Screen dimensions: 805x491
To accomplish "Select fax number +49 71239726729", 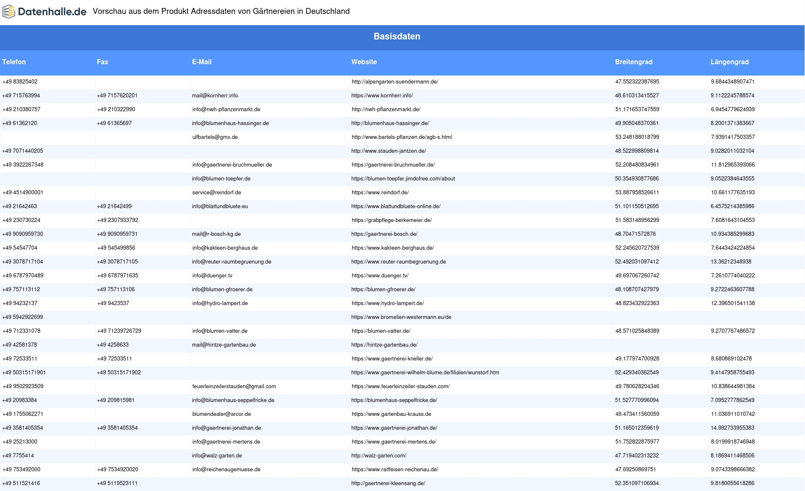I will [119, 331].
